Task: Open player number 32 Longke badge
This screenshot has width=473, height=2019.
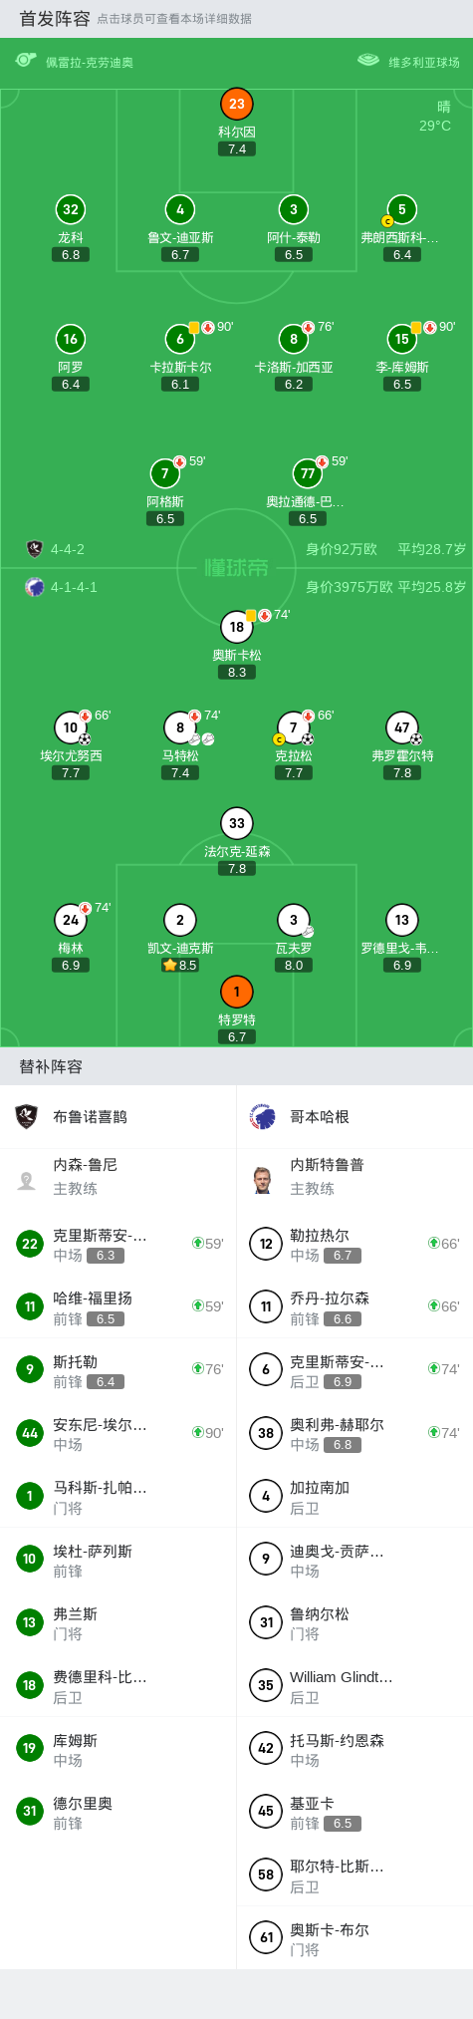Action: [x=71, y=209]
